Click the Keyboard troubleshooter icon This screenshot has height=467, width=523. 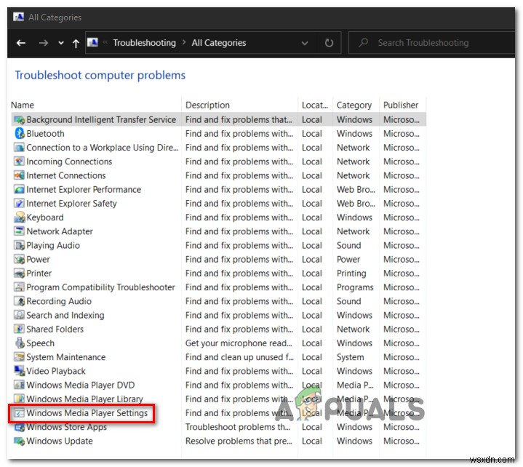click(x=20, y=217)
